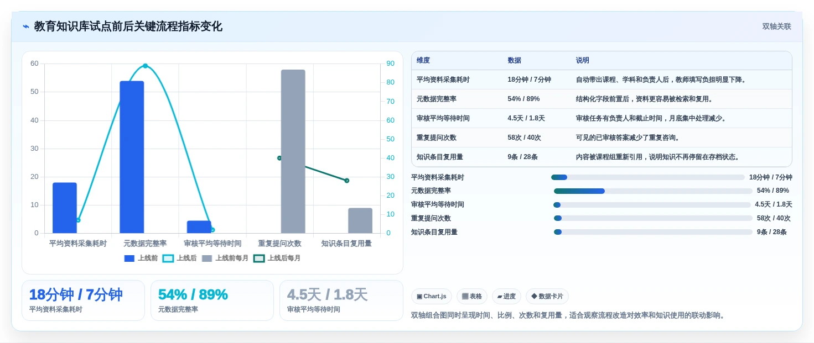Viewport: 814px width, 343px height.
Task: Click the 知识条目复用量 x-axis label
Action: (346, 243)
